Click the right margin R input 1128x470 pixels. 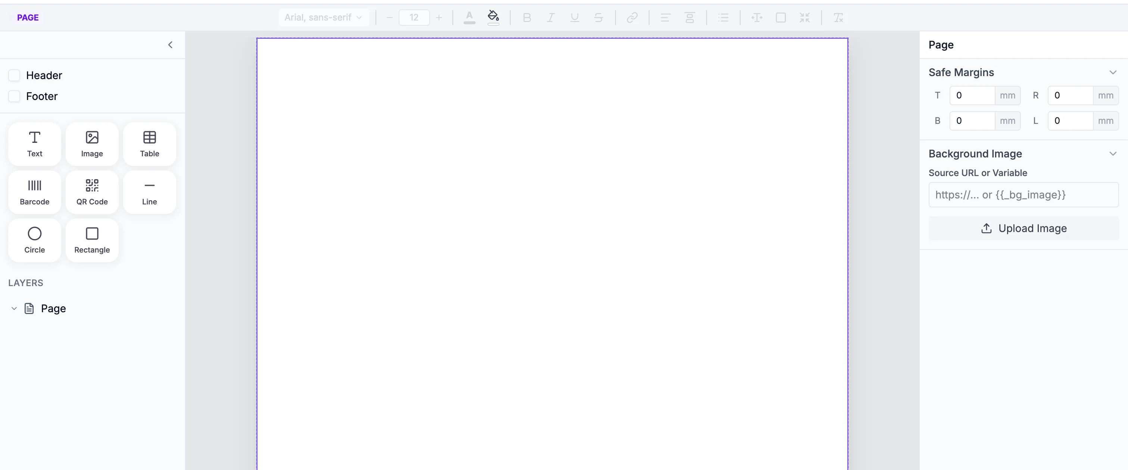[1070, 95]
